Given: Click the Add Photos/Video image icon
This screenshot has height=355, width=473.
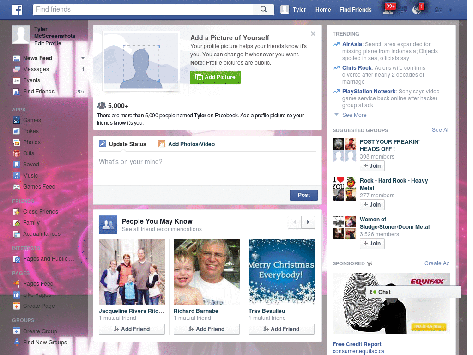Looking at the screenshot, I should [x=162, y=144].
